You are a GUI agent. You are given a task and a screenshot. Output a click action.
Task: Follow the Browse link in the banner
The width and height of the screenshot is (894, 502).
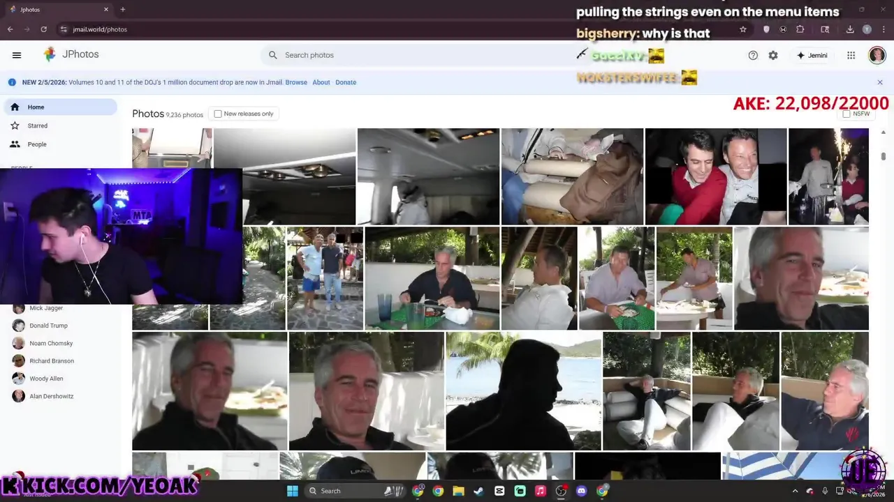[296, 82]
